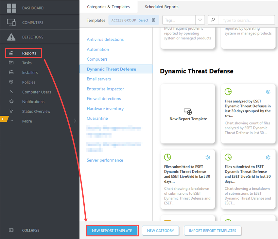Click the Reports chart icon
This screenshot has width=278, height=239.
coord(11,53)
